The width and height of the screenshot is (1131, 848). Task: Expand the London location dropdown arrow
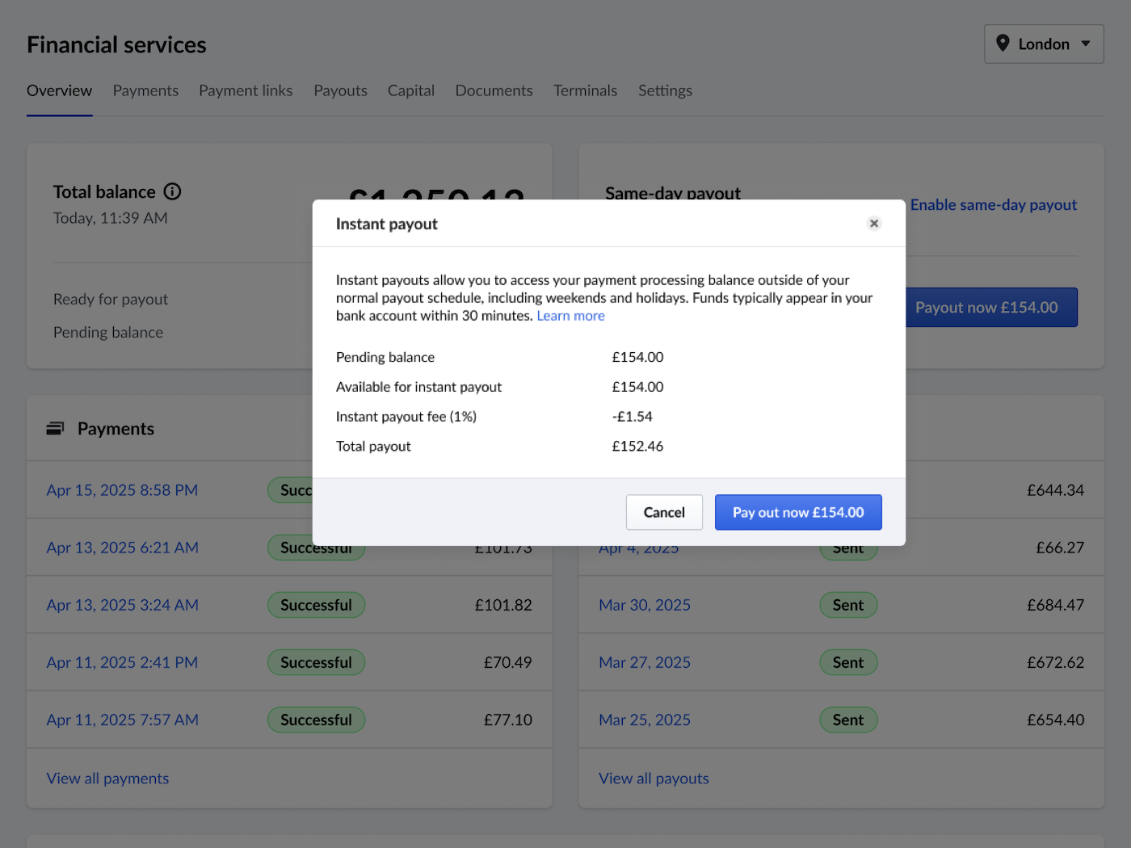(x=1086, y=44)
